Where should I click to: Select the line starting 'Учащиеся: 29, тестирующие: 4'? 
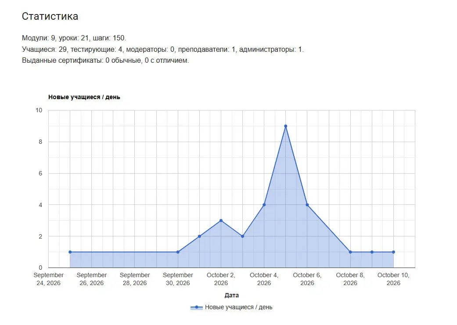(162, 49)
